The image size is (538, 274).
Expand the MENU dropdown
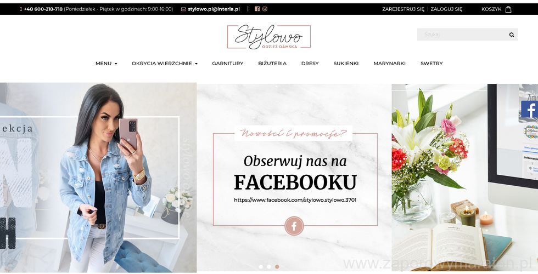click(107, 64)
